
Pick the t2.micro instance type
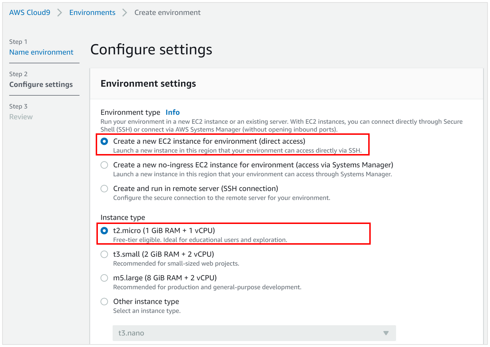pyautogui.click(x=104, y=231)
